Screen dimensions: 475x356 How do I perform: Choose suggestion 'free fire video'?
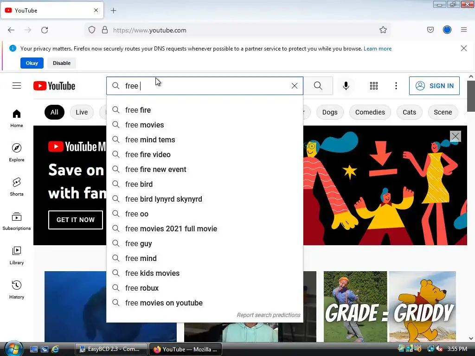205,154
